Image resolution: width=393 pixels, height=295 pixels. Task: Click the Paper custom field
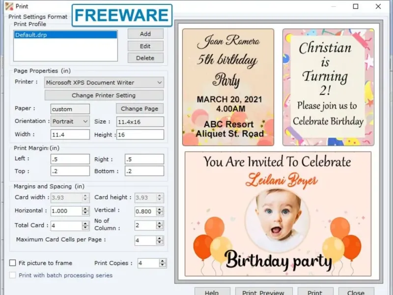pos(70,109)
